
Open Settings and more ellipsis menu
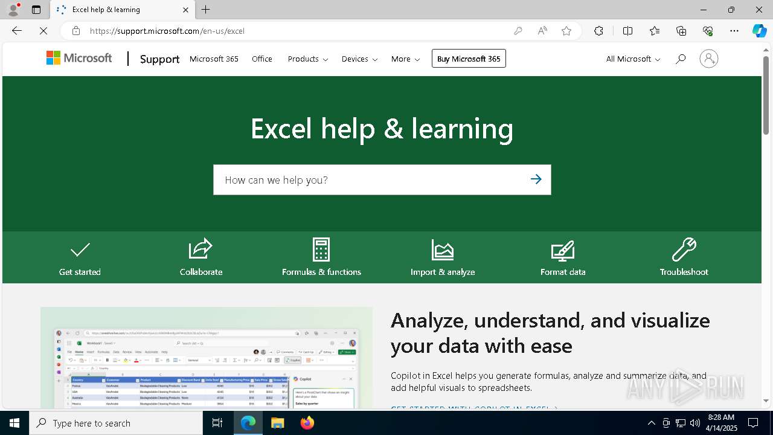(x=734, y=31)
